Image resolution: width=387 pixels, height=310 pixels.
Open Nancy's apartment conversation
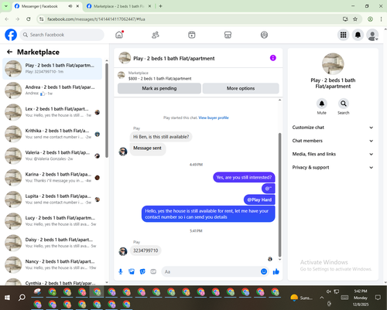pos(53,264)
